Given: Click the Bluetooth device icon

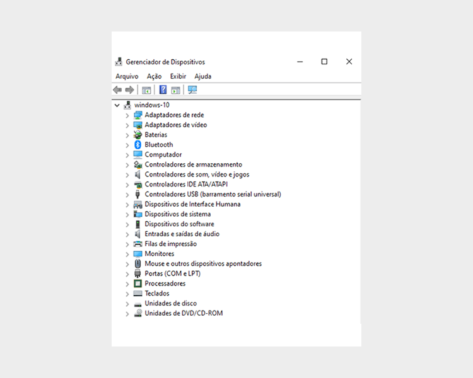Looking at the screenshot, I should click(138, 145).
